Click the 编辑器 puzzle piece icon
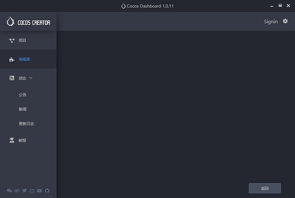The height and width of the screenshot is (198, 295). pos(12,60)
